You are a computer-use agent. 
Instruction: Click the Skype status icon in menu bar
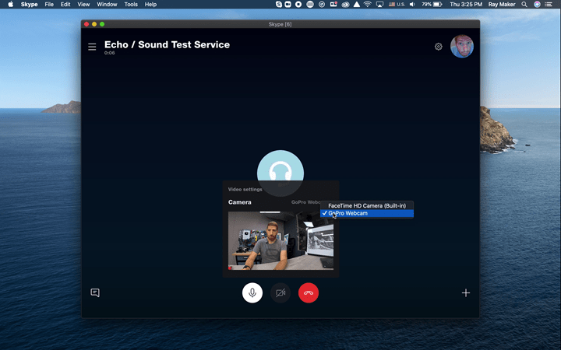coord(279,5)
